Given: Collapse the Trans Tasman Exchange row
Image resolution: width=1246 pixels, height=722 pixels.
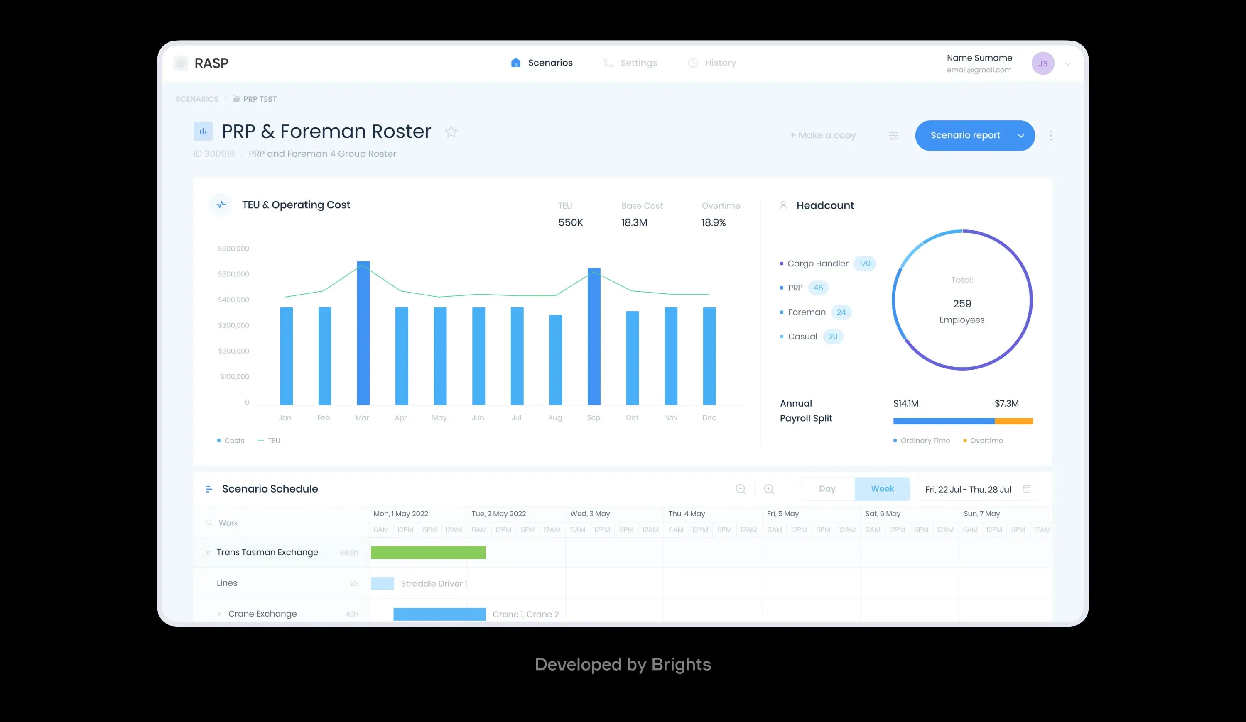Looking at the screenshot, I should click(208, 553).
